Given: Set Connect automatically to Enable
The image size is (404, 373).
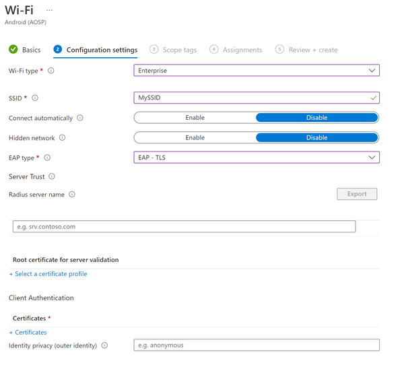Looking at the screenshot, I should point(195,118).
